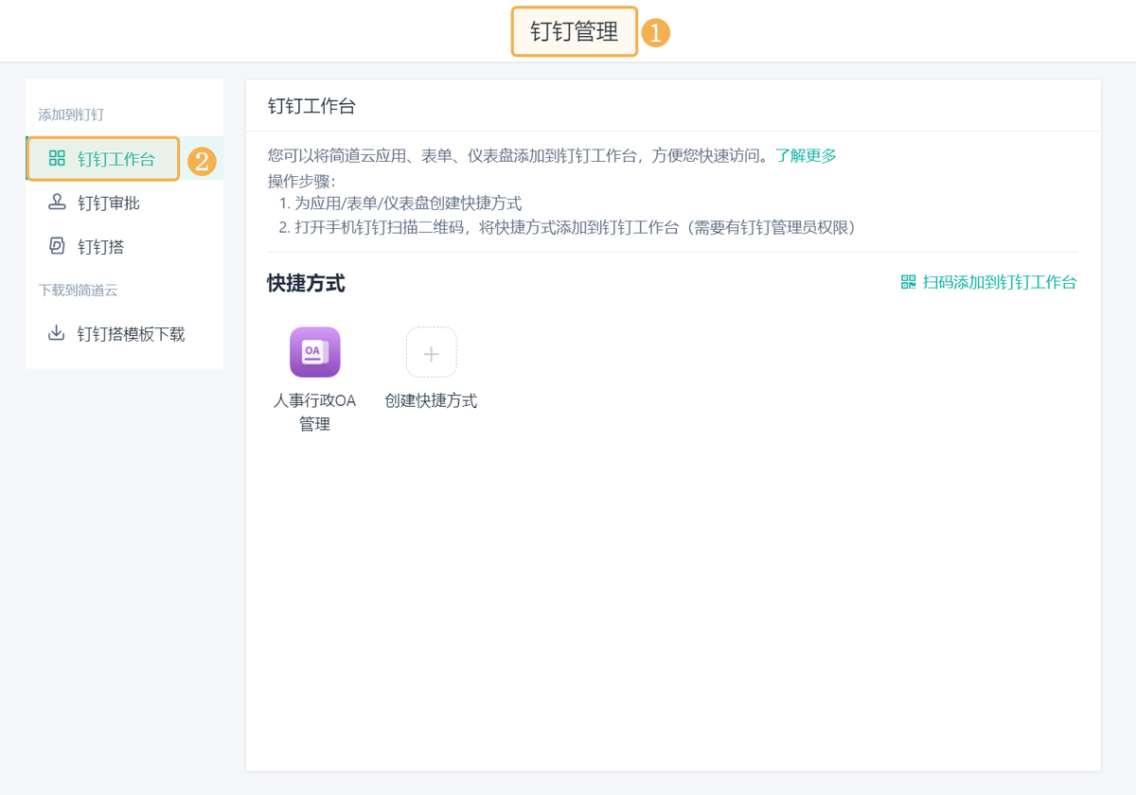Click the 钉钉工作台 panel header title
The image size is (1136, 795).
(311, 106)
